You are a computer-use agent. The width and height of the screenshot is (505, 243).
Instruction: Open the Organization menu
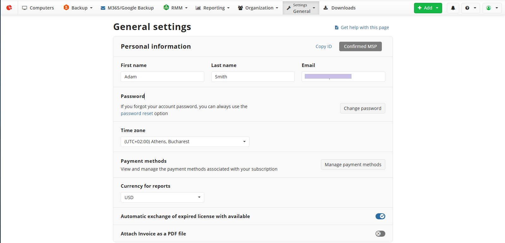click(258, 8)
